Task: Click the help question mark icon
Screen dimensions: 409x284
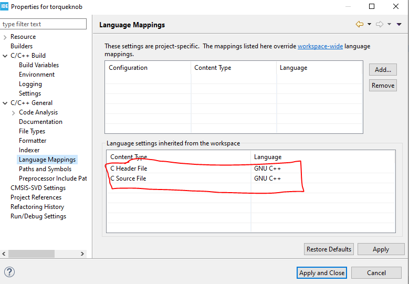Action: pos(9,272)
